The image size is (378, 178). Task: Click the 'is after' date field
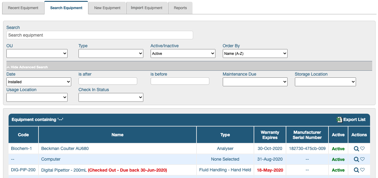108,81
